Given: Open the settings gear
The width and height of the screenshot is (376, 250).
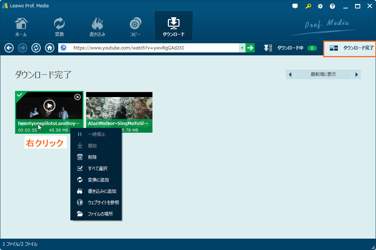Looking at the screenshot, I should [x=320, y=6].
